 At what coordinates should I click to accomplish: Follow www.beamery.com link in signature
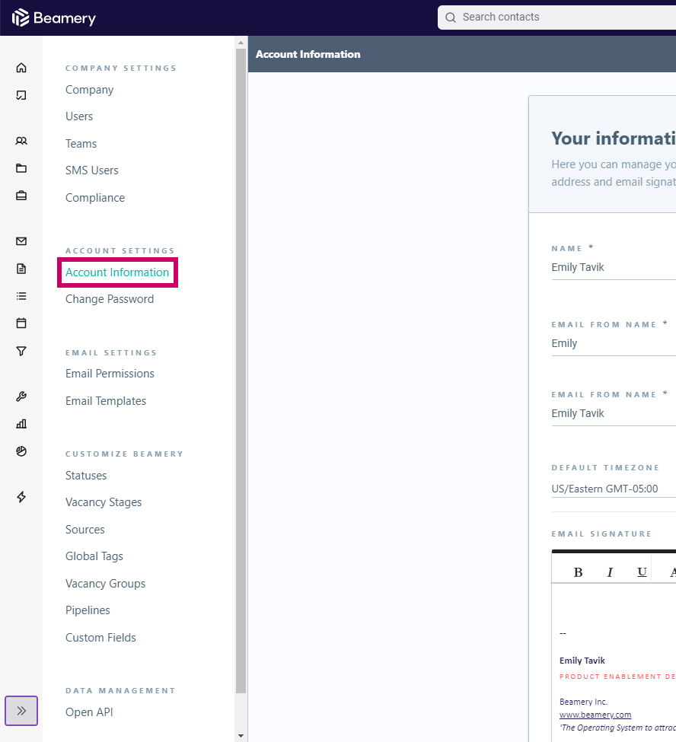(595, 715)
